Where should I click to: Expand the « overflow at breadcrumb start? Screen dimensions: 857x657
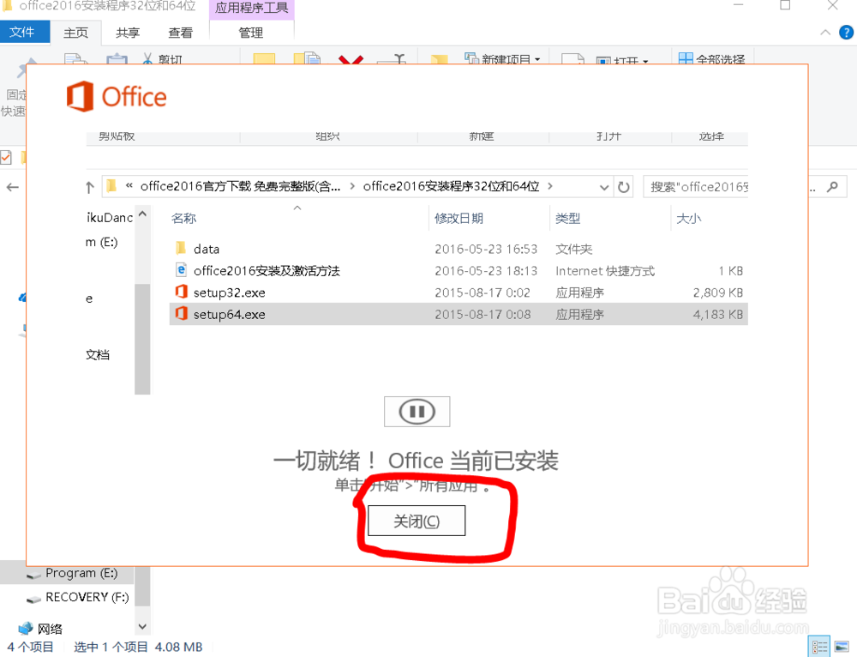click(x=129, y=186)
